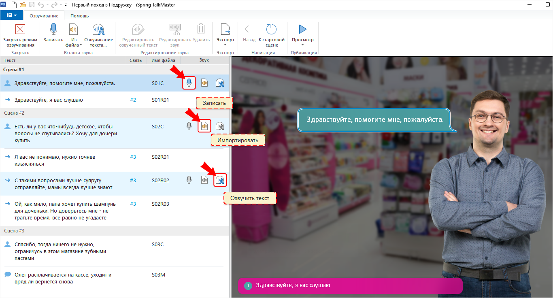Image resolution: width=553 pixels, height=298 pixels.
Task: Click the Редактировать звук ribbon button
Action: pyautogui.click(x=175, y=36)
